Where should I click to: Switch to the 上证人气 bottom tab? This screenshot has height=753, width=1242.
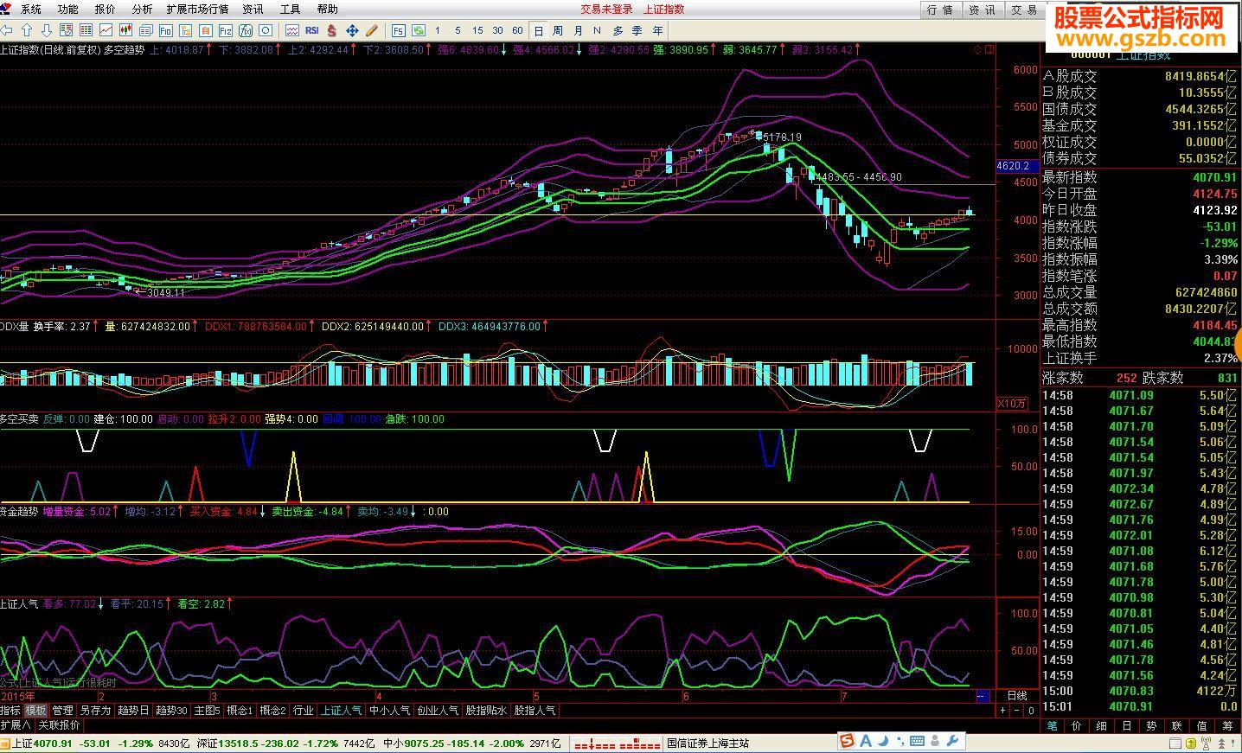pos(341,710)
